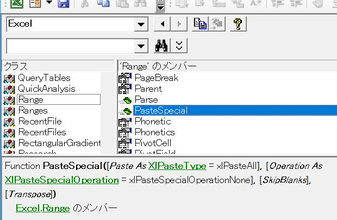The height and width of the screenshot is (220, 337).
Task: Click the 'Range' のメンバー column header
Action: pyautogui.click(x=227, y=66)
